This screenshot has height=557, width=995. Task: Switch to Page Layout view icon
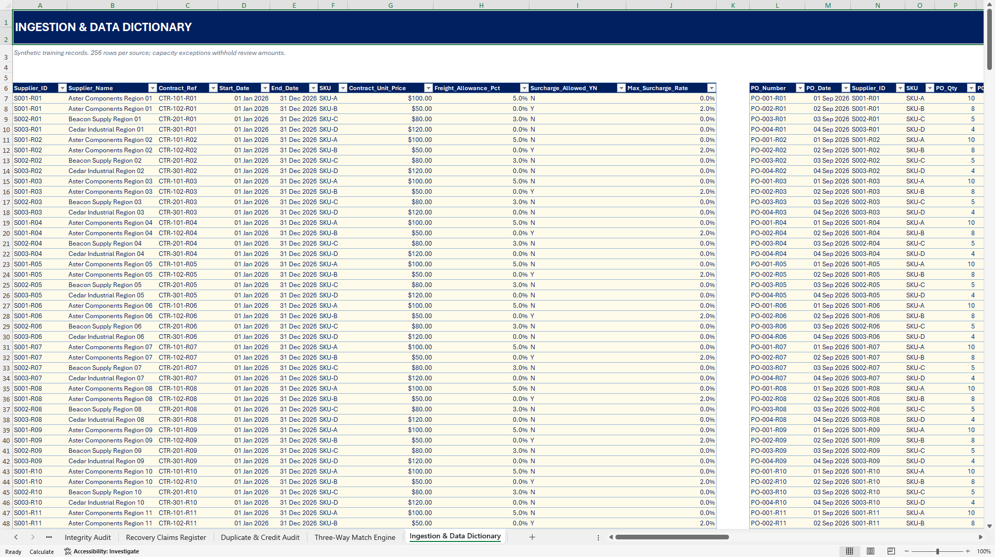click(x=871, y=551)
